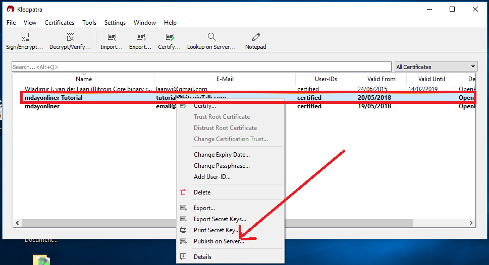Click the laanwj@gmail.com email cell

182,89
